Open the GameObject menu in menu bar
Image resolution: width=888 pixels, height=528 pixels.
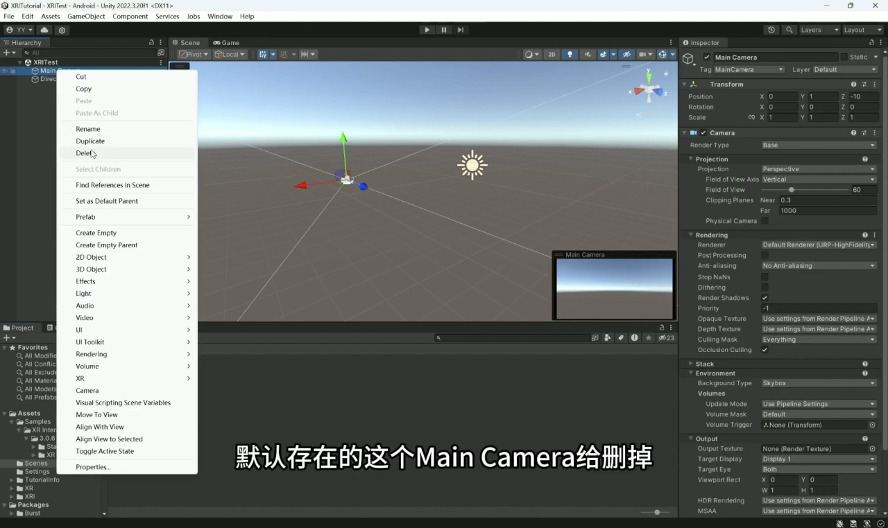pos(86,16)
